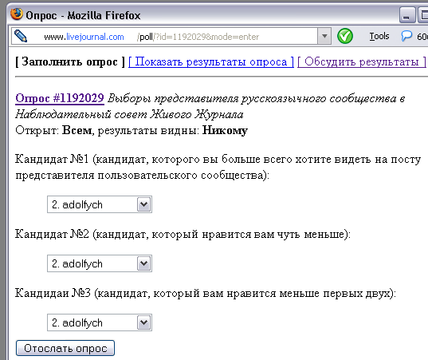Click the bold word Всем
The image size is (428, 360).
click(77, 130)
